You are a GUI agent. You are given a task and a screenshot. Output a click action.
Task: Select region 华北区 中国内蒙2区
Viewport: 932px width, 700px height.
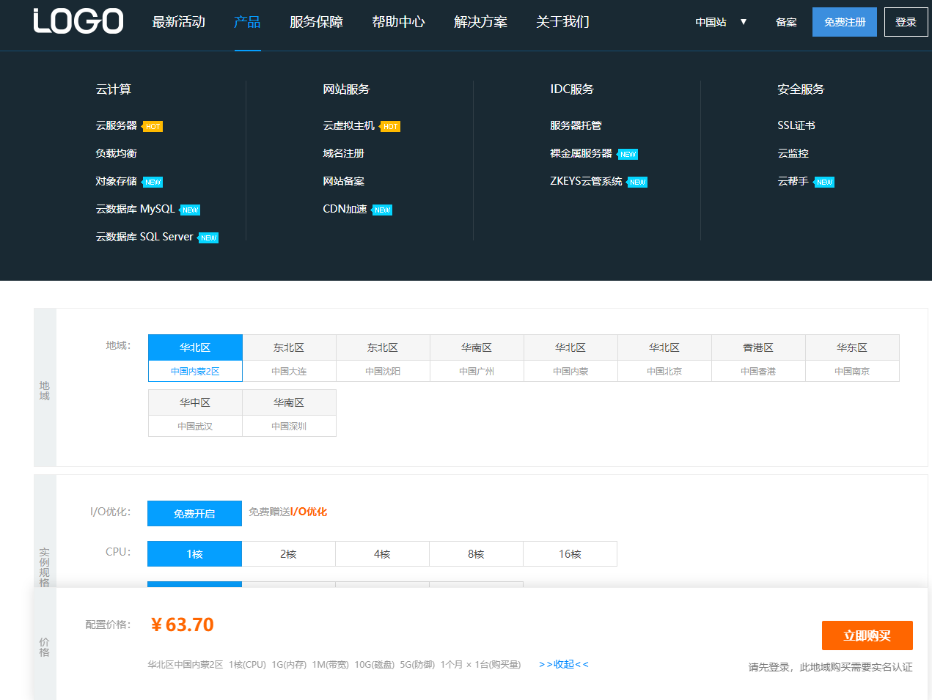click(x=195, y=358)
